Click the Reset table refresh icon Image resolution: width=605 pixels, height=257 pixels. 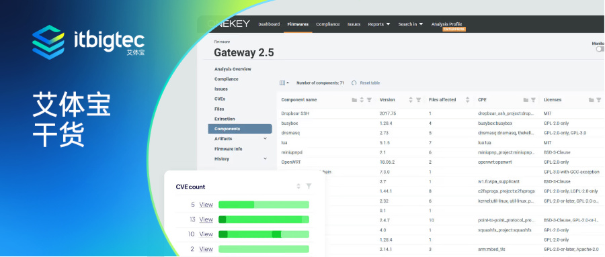pyautogui.click(x=354, y=83)
